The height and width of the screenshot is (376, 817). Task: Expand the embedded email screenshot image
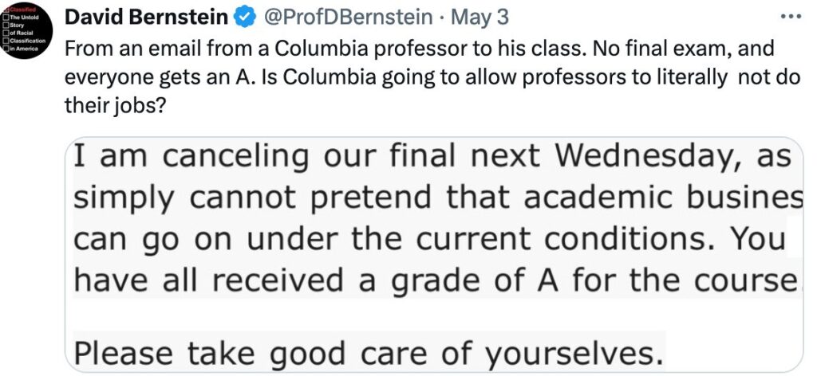(x=433, y=255)
